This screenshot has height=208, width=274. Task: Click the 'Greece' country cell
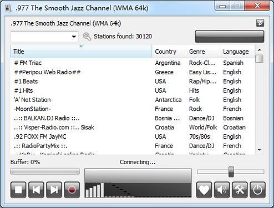point(164,72)
